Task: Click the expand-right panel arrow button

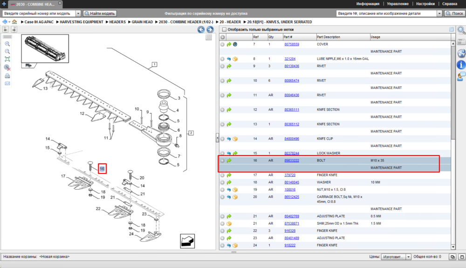Action: 14,29
